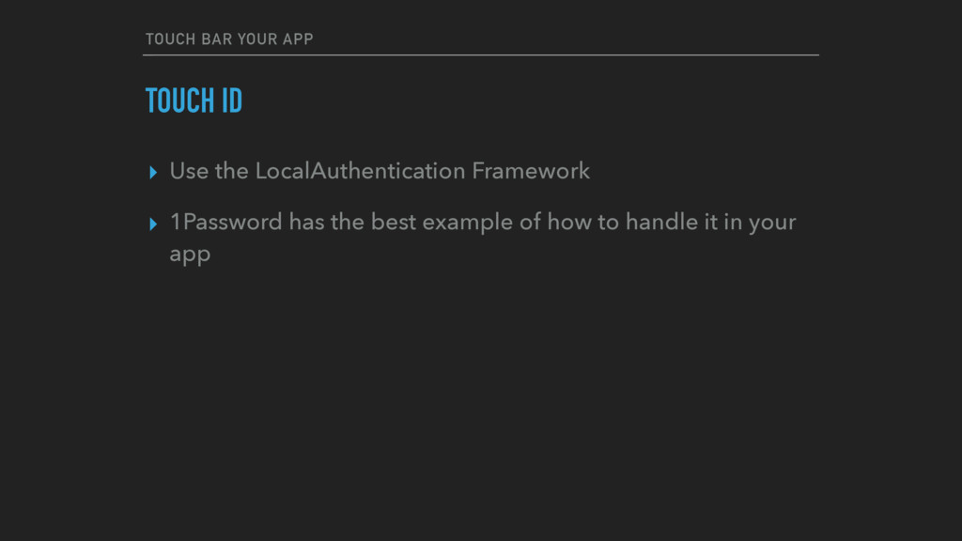
Task: Click the 'TOUCH BAR YOUR APP' header text
Action: [x=229, y=39]
